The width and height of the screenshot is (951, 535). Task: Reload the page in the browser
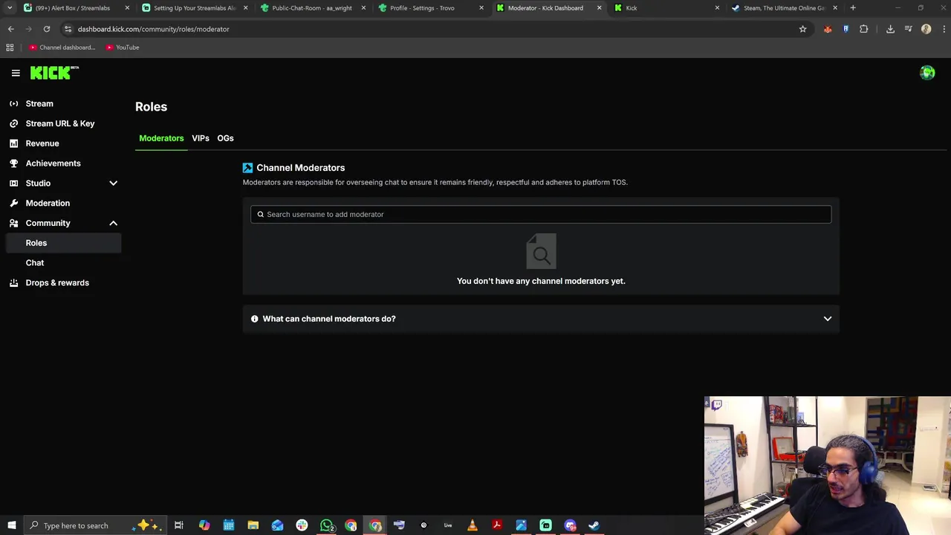point(46,29)
